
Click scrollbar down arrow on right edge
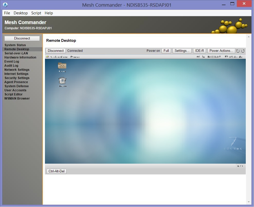(x=249, y=202)
